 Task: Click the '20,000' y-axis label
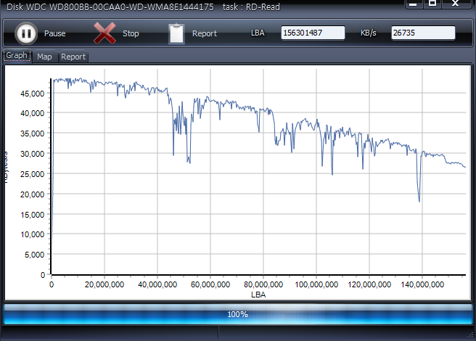click(32, 194)
